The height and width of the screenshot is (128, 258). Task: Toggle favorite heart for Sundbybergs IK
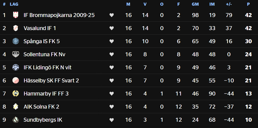112,120
